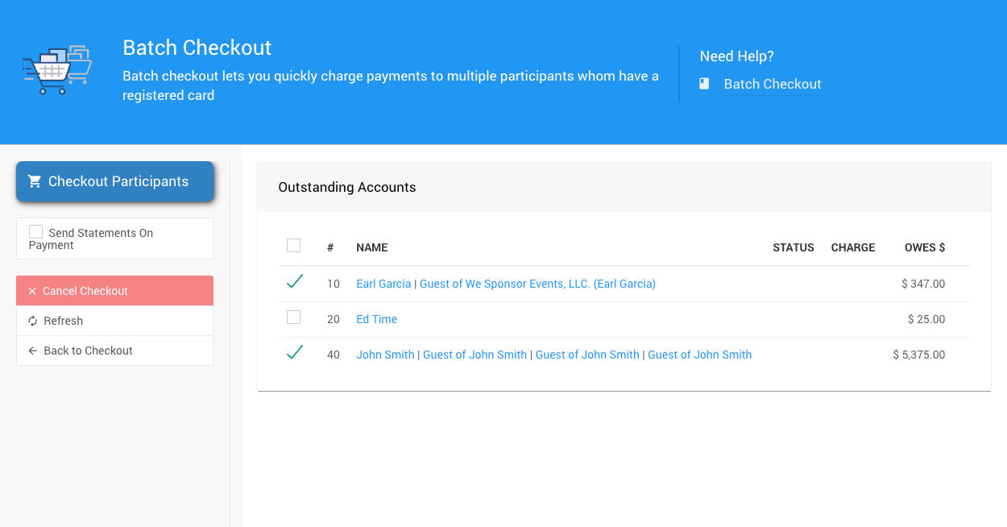Click the shopping cart logo in the header
Viewport: 1007px width, 527px height.
[56, 69]
